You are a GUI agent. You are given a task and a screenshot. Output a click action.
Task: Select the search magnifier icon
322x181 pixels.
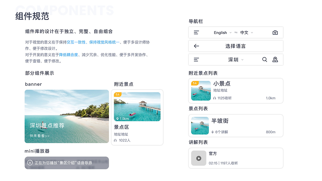pos(265,60)
